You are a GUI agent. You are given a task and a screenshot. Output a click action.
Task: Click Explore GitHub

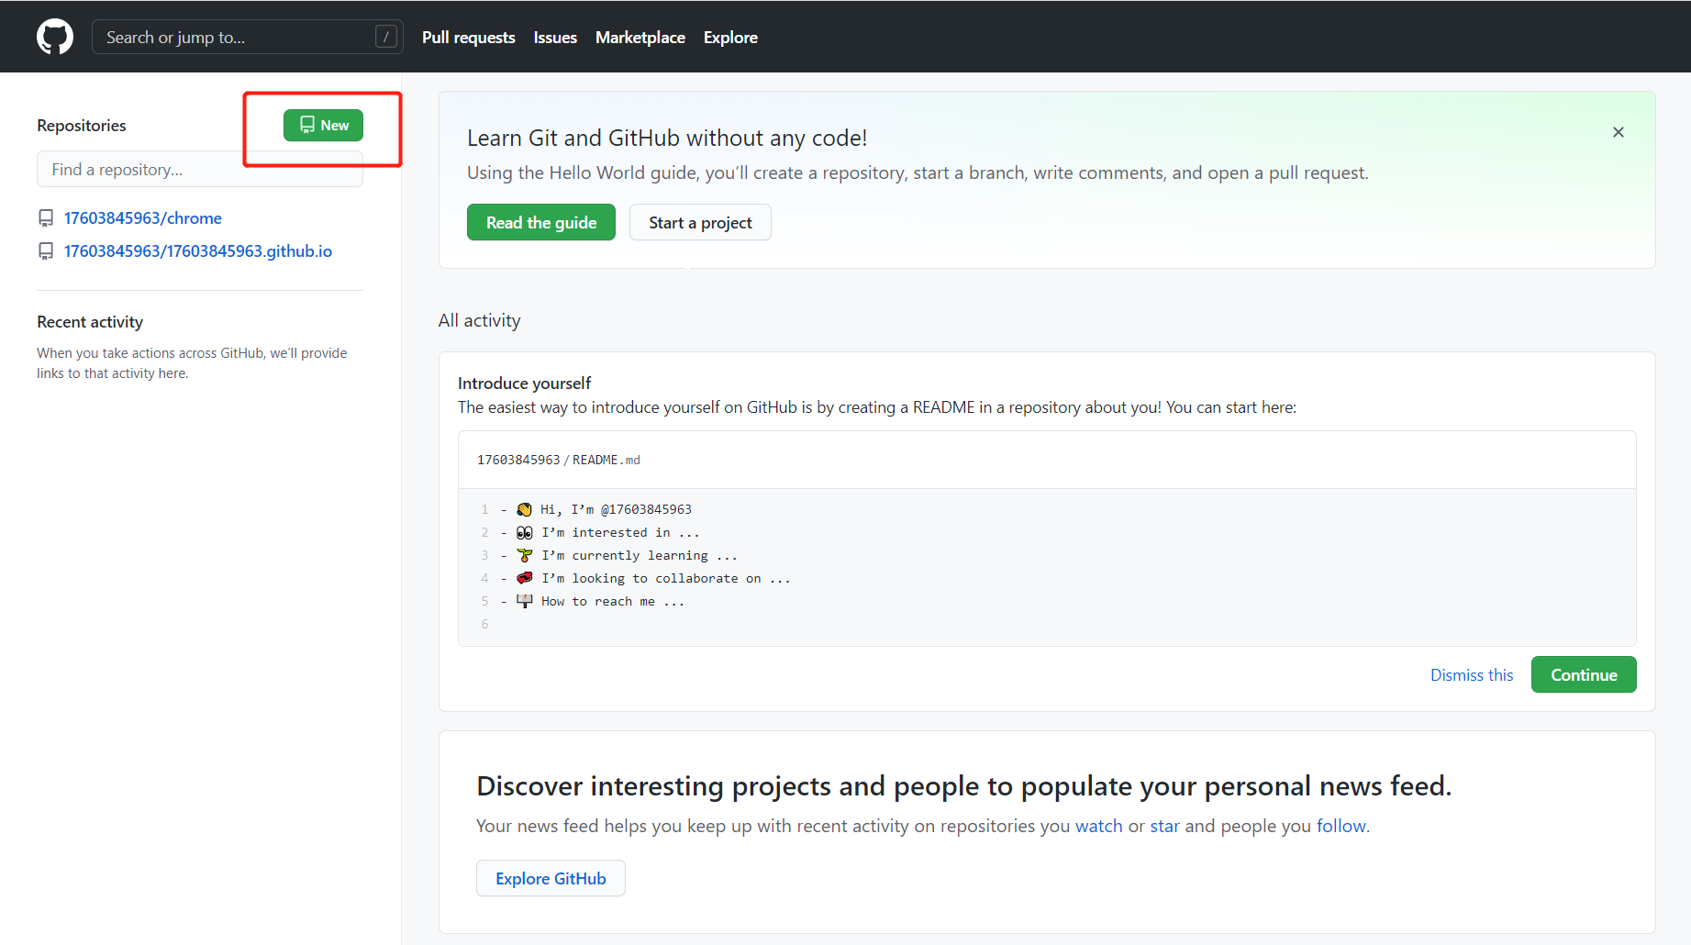tap(551, 878)
